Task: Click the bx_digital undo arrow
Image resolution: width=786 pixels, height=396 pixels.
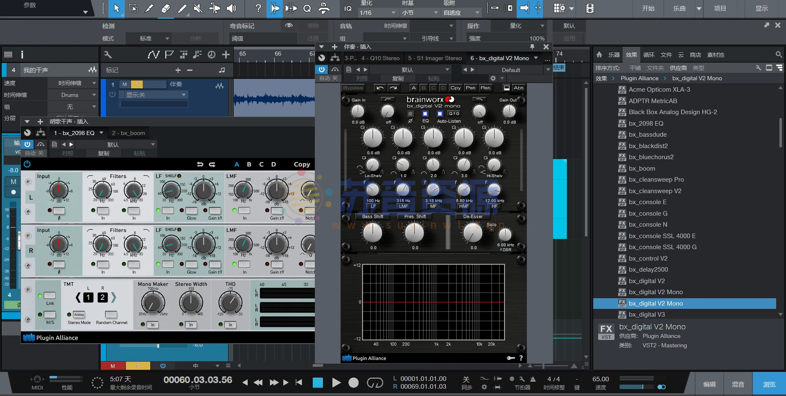Action: 380,88
